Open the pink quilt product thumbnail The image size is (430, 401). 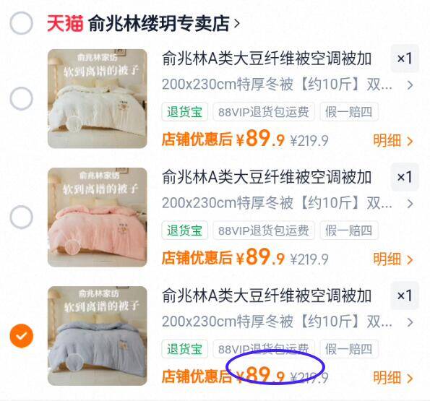[98, 217]
